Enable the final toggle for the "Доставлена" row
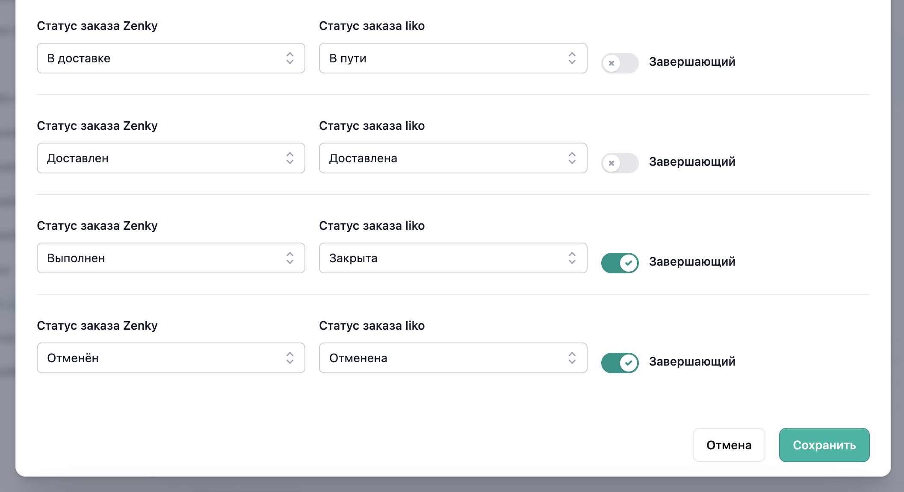904x492 pixels. 620,163
